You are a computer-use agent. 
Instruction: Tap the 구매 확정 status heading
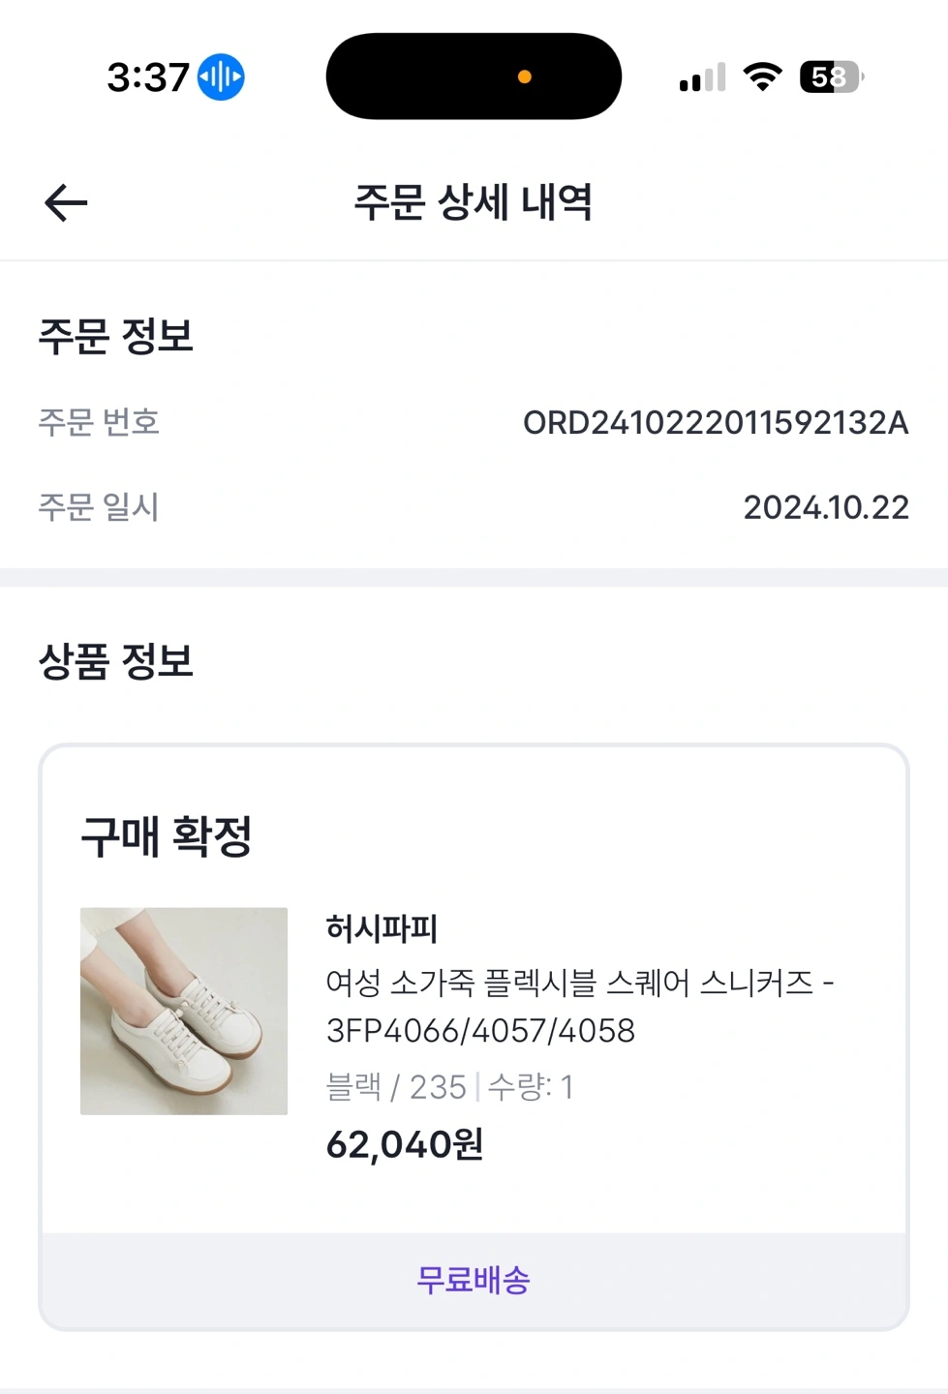click(x=166, y=836)
